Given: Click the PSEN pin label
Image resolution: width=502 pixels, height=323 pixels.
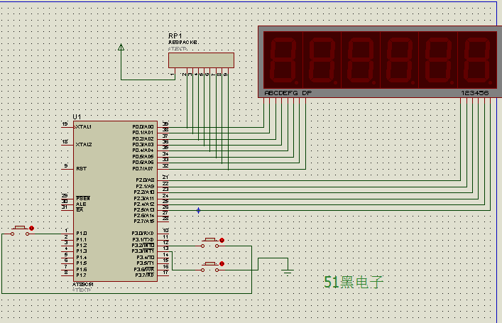Looking at the screenshot, I should point(83,198).
